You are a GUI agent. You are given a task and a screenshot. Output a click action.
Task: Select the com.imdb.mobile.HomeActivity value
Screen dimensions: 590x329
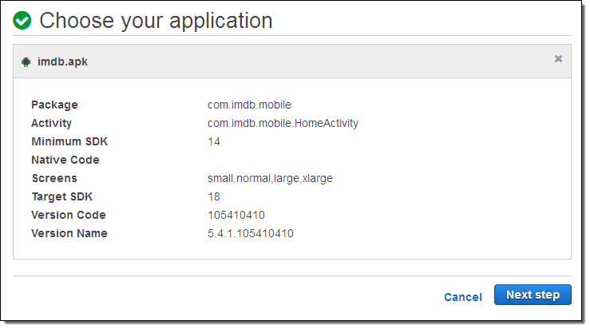283,123
